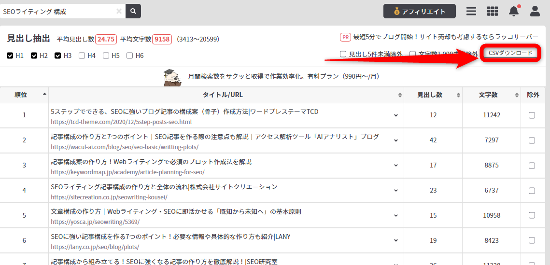Click the average characters value 9158

(x=162, y=39)
